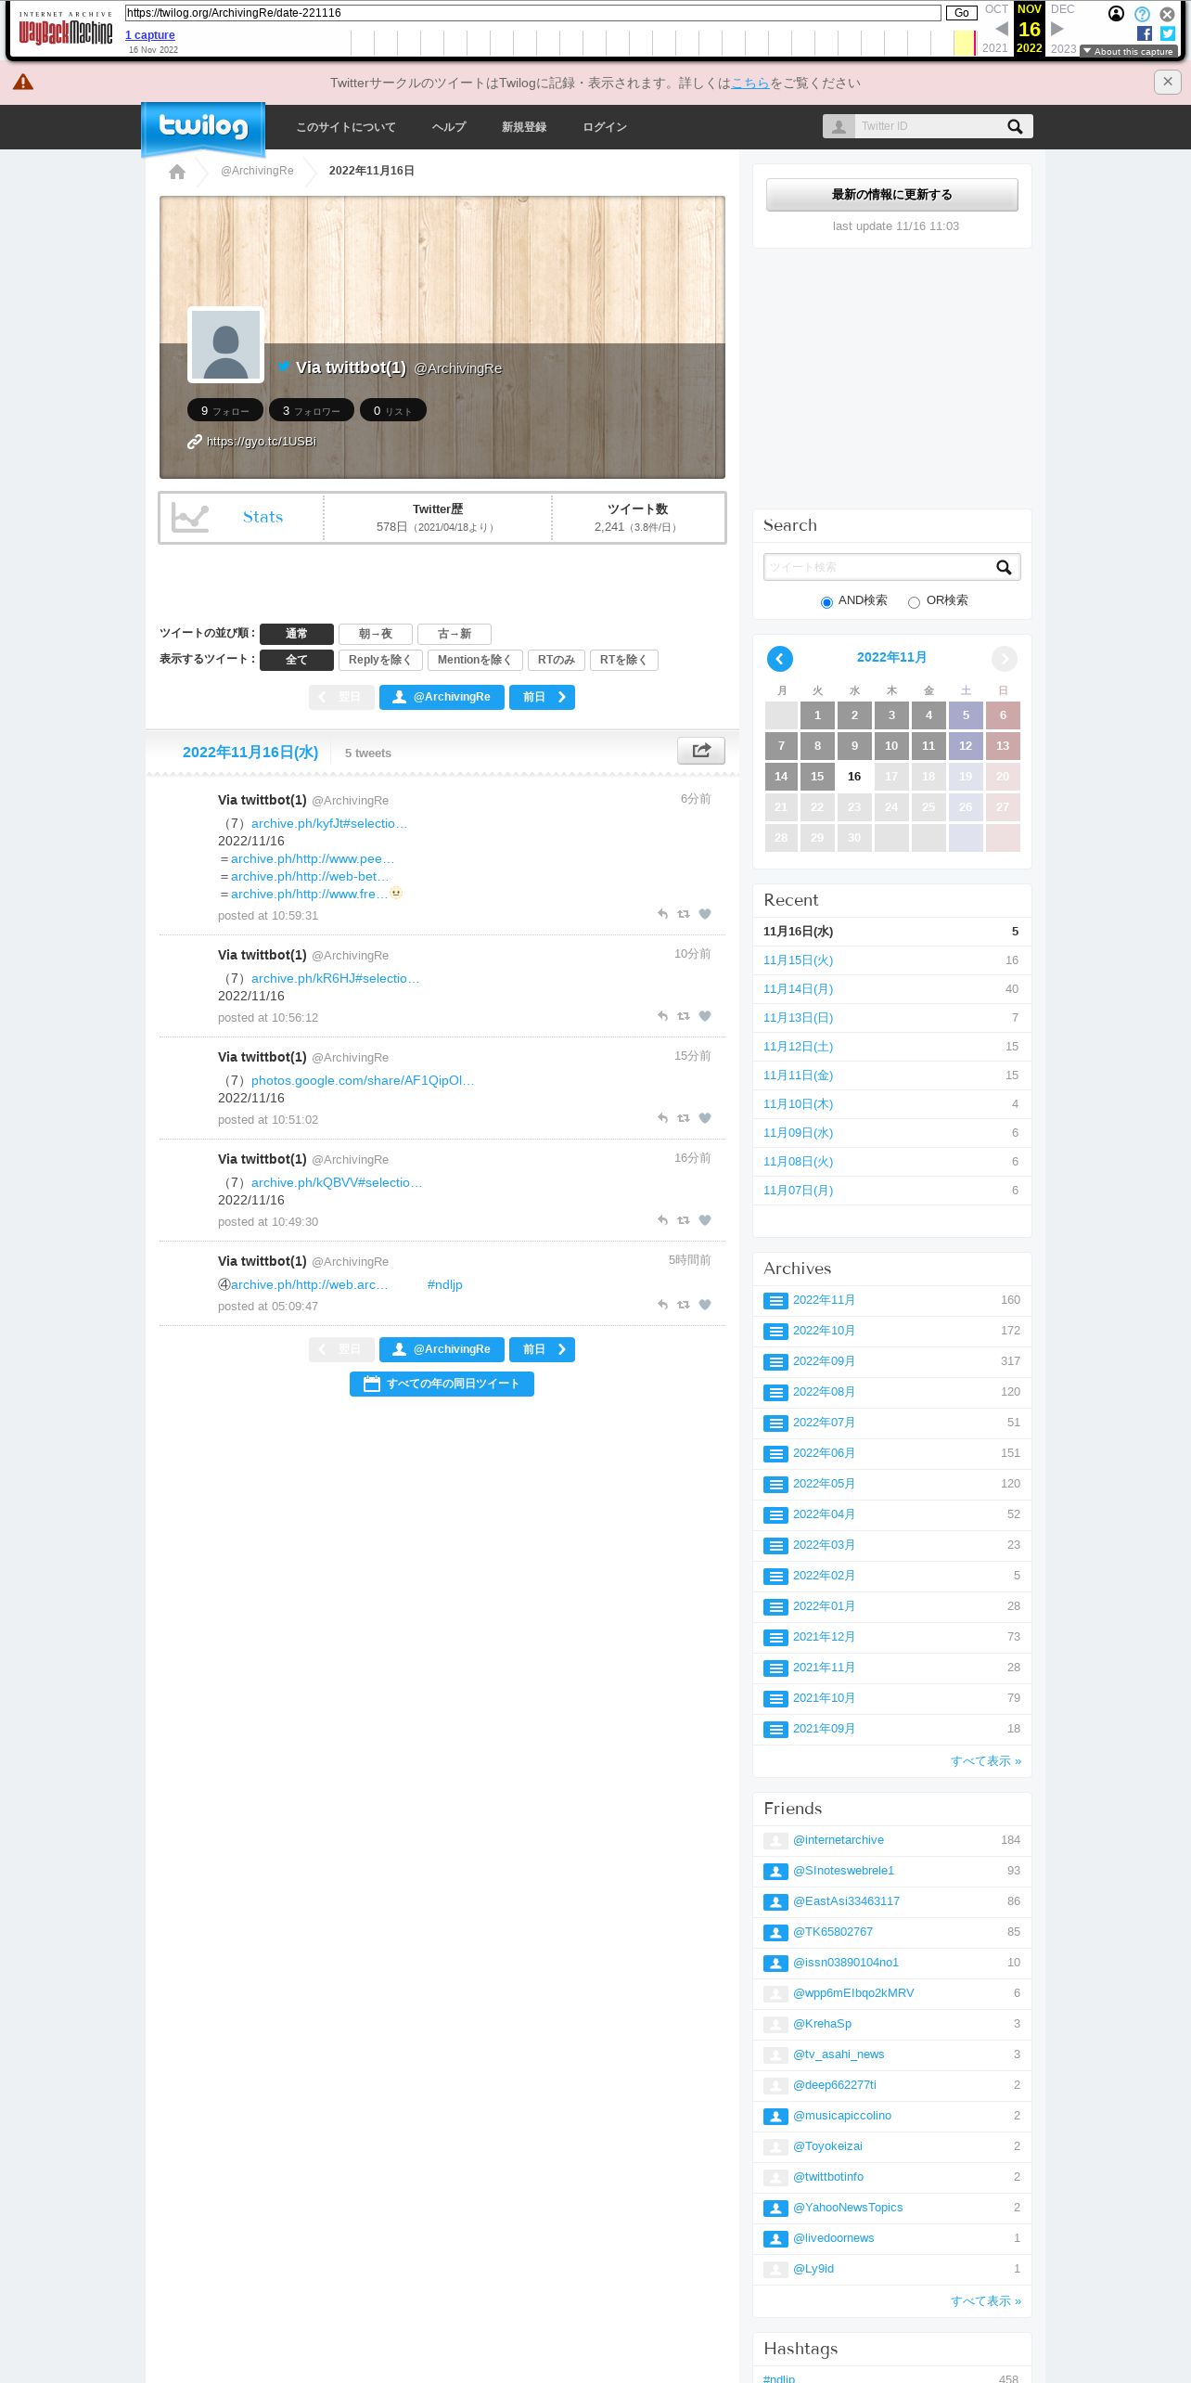Select the AND検索 radio button
The image size is (1191, 2383).
point(826,602)
